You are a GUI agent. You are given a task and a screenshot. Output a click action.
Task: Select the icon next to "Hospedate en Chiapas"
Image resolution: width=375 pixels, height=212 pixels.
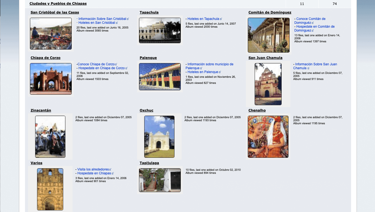click(x=113, y=173)
